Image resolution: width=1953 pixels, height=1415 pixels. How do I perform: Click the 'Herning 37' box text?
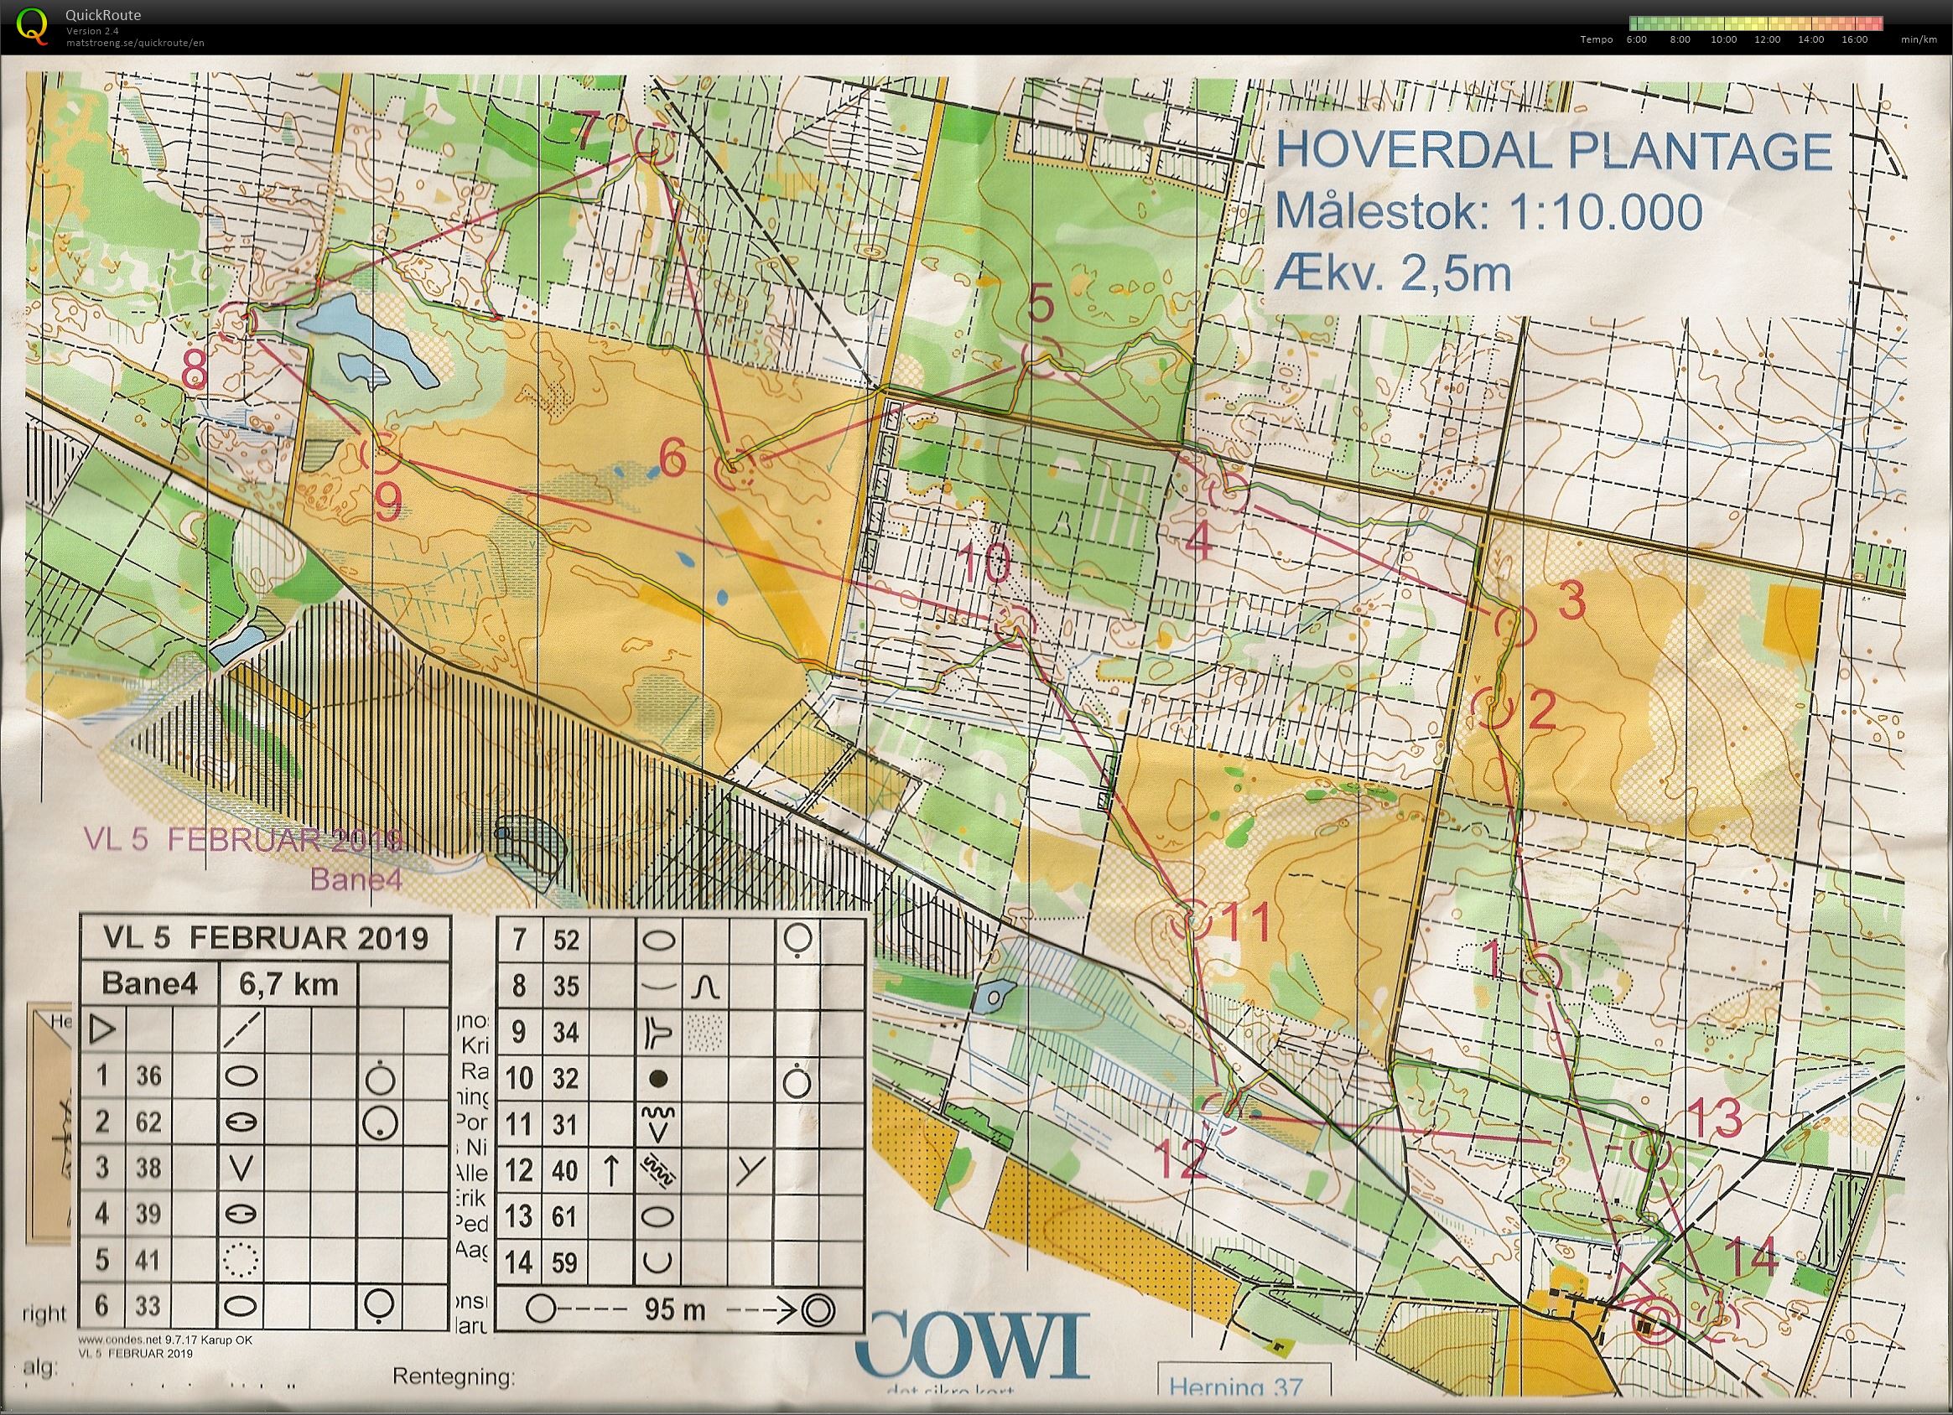point(1235,1388)
